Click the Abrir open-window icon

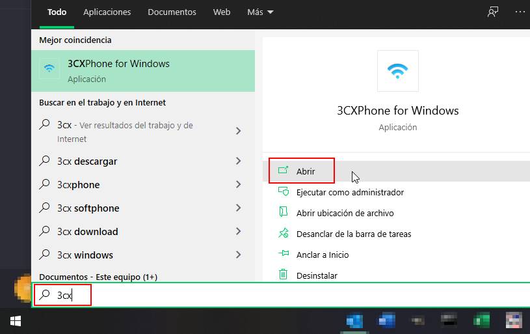coord(284,170)
